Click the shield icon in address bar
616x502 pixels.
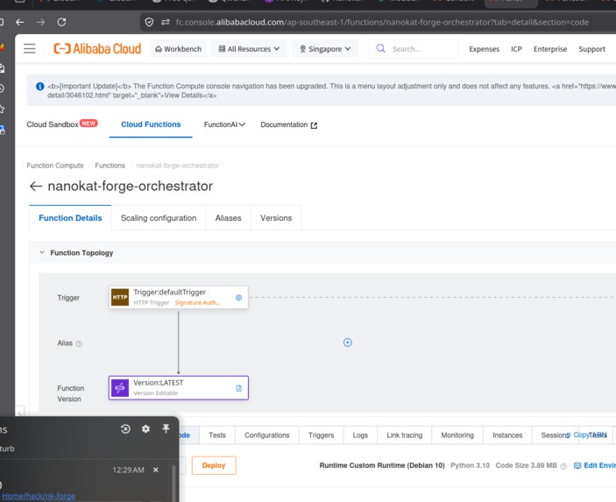(x=149, y=22)
